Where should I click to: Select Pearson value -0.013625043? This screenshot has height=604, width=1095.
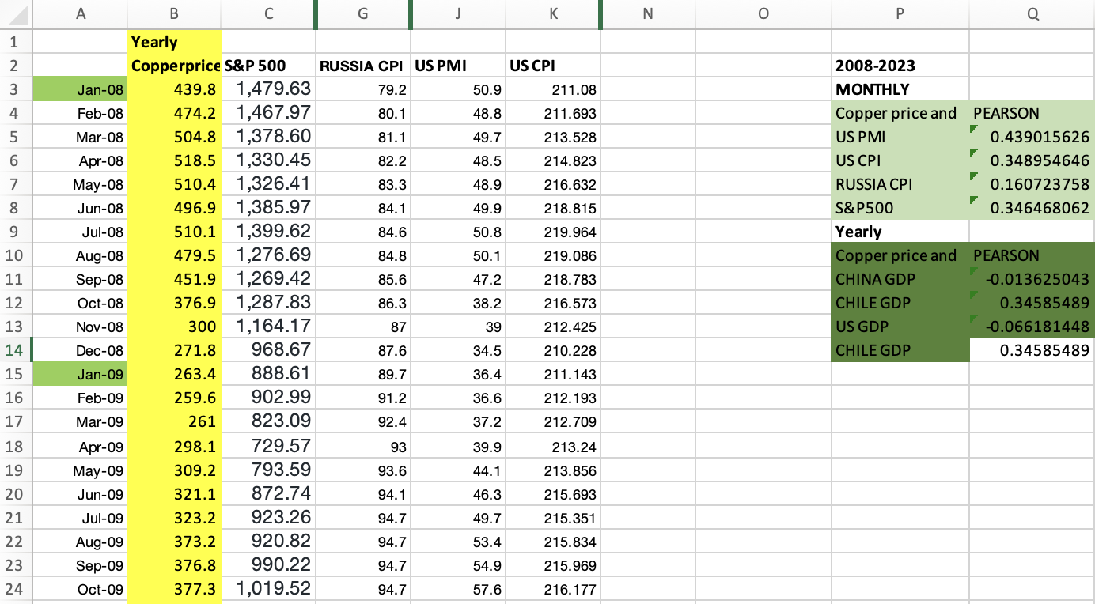[1032, 279]
